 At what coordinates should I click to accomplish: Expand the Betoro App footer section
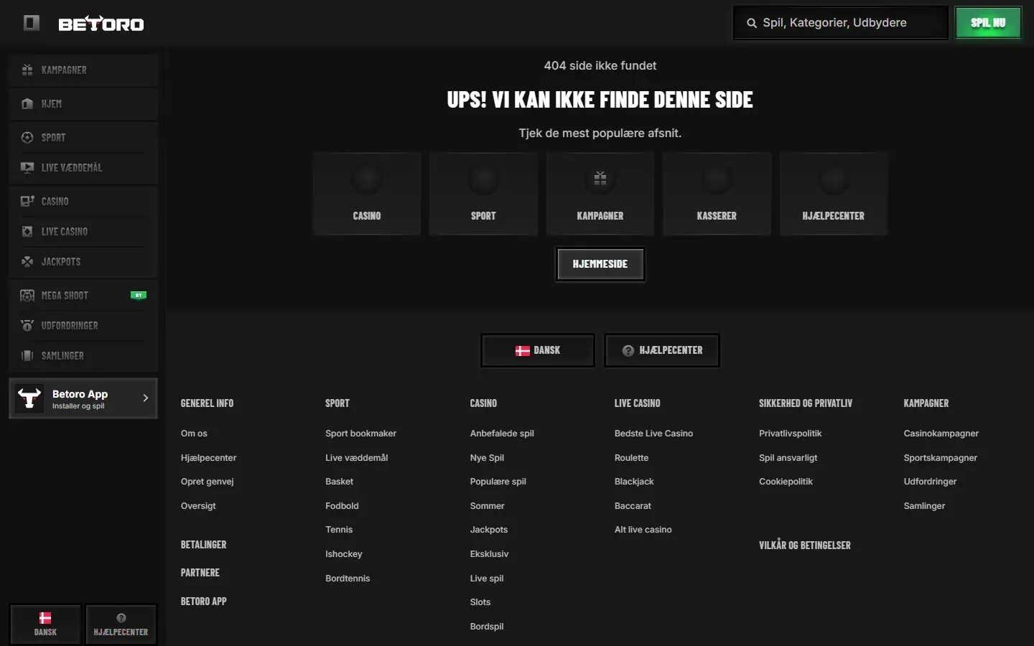tap(204, 601)
